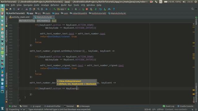Click the app module breadcrumb
Screen dimensions: 198x111
30,13
